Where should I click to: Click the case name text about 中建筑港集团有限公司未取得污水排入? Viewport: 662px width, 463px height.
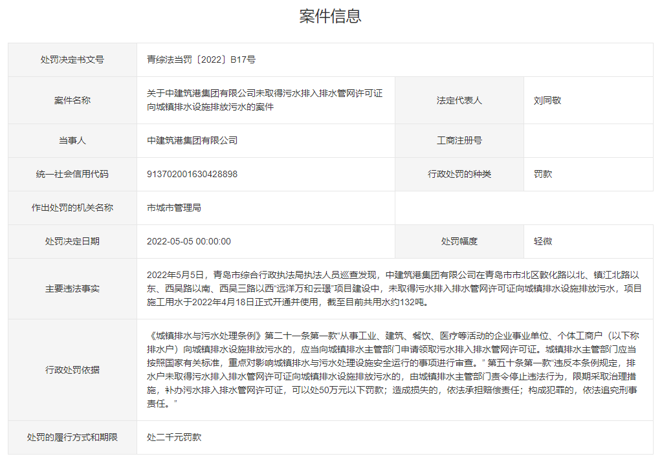tap(265, 100)
